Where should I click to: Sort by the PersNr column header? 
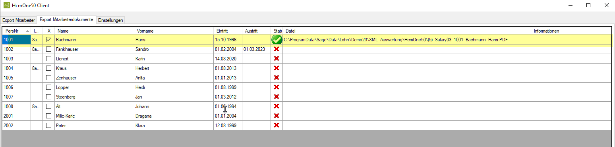(x=17, y=31)
